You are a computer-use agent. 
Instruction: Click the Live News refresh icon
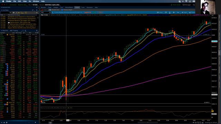coord(33,10)
